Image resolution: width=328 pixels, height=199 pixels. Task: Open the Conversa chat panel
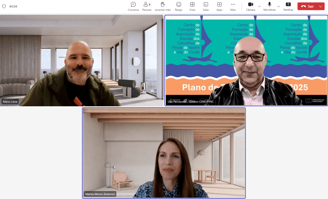coord(133,6)
